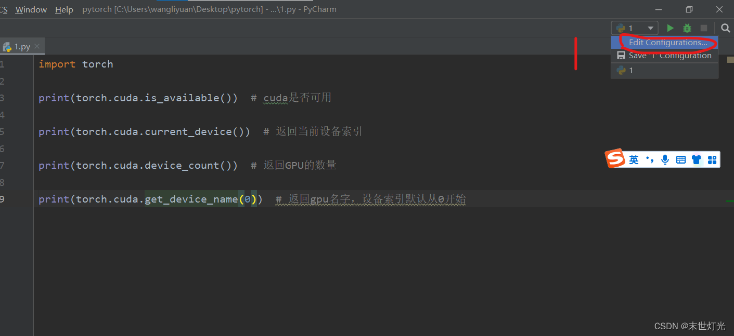Switch to the 1.py editor tab
Viewport: 734px width, 336px height.
(x=21, y=47)
